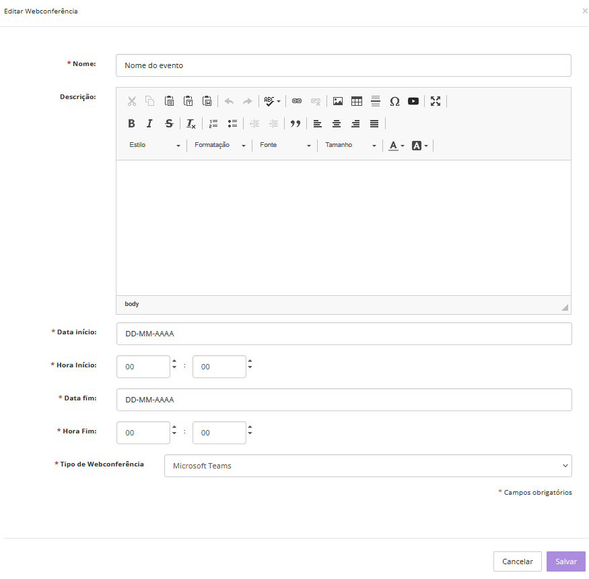Insert an image into the description

[338, 101]
